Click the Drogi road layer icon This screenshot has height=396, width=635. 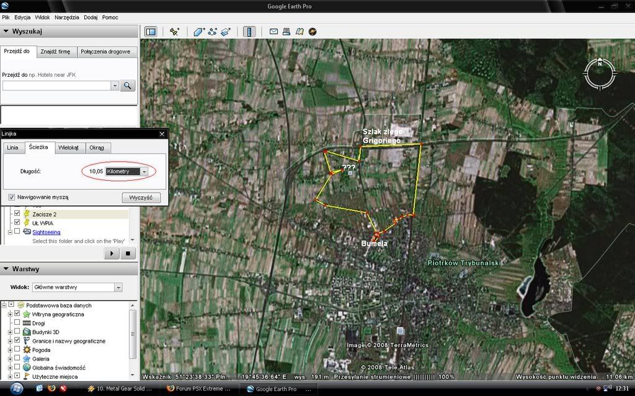point(27,323)
